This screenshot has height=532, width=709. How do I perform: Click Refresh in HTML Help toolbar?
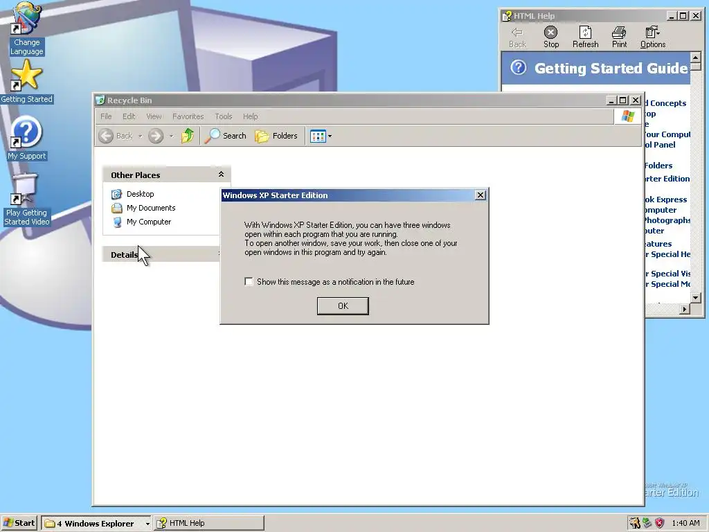(x=585, y=37)
